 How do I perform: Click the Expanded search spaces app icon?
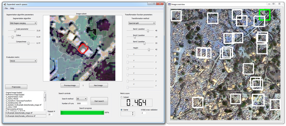(x=5, y=4)
